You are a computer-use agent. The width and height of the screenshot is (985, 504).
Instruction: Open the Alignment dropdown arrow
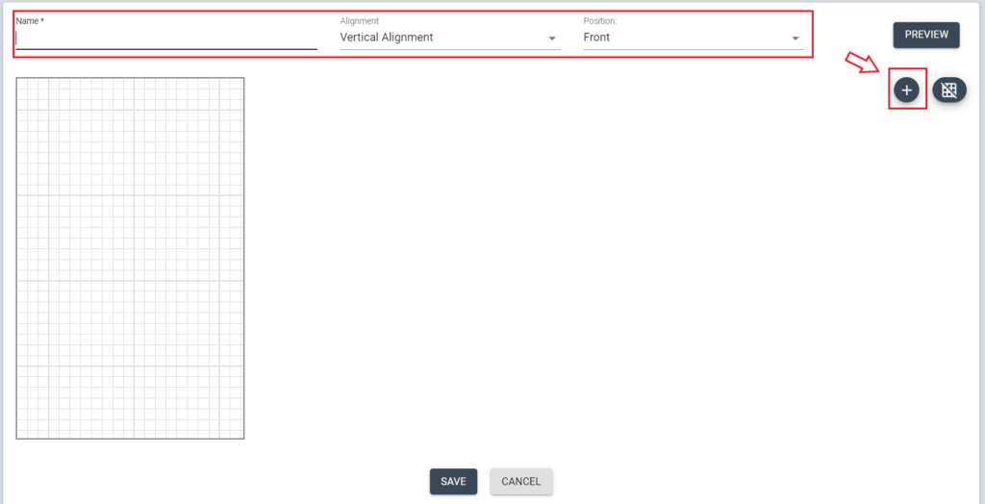tap(552, 38)
